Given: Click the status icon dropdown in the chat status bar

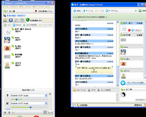Looking at the screenshot, I should 73,105.
